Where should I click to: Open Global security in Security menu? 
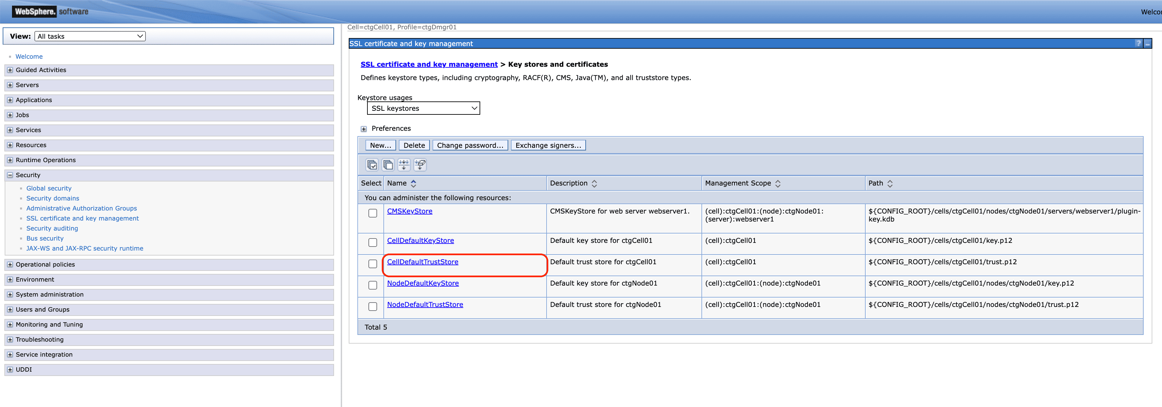pyautogui.click(x=49, y=188)
